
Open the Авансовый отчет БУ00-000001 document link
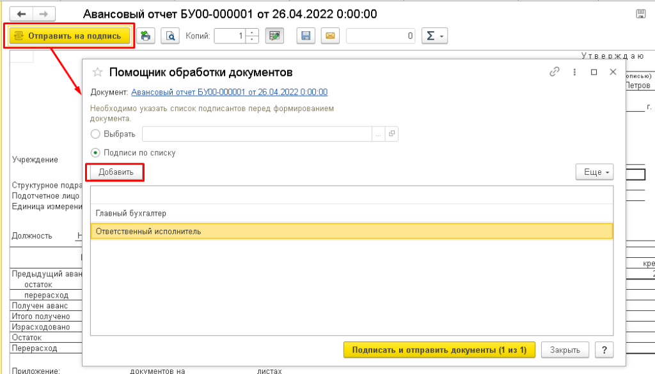click(229, 92)
